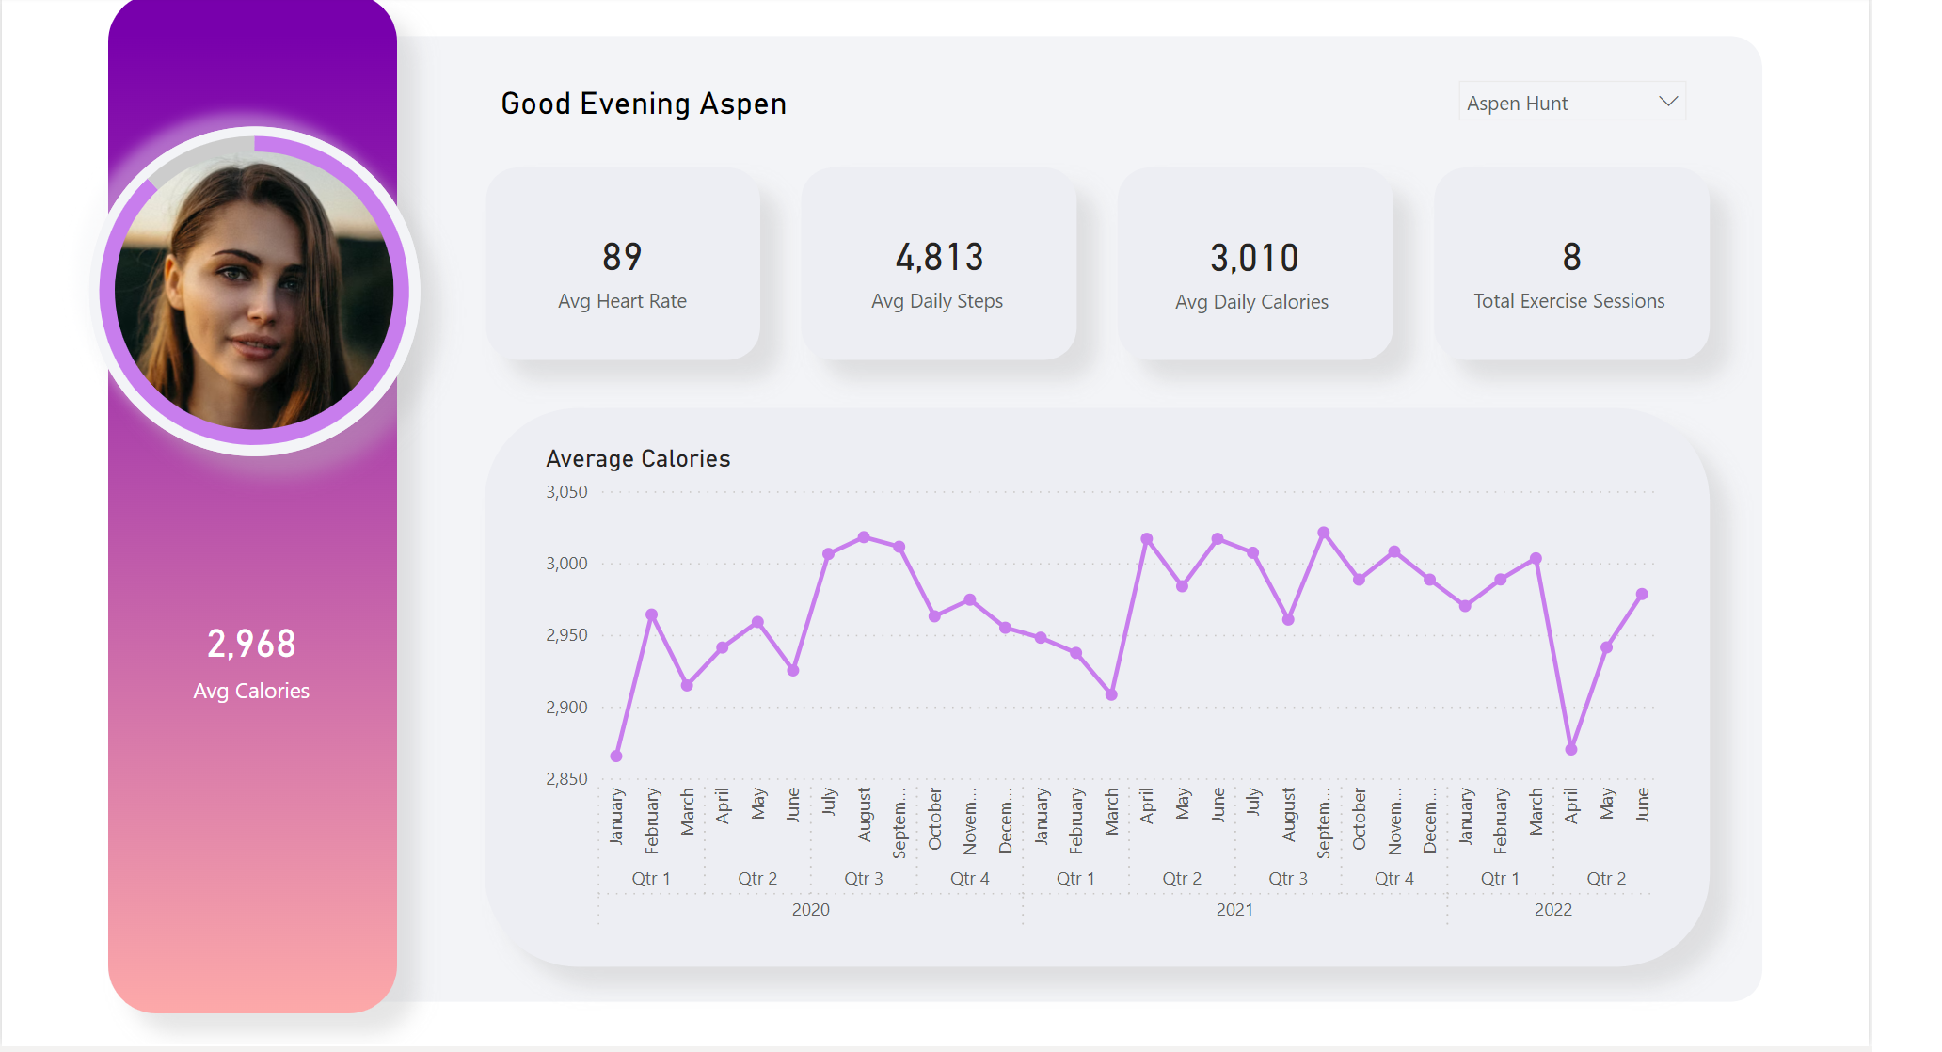
Task: Click Qtr 3 label under 2020
Action: click(863, 879)
